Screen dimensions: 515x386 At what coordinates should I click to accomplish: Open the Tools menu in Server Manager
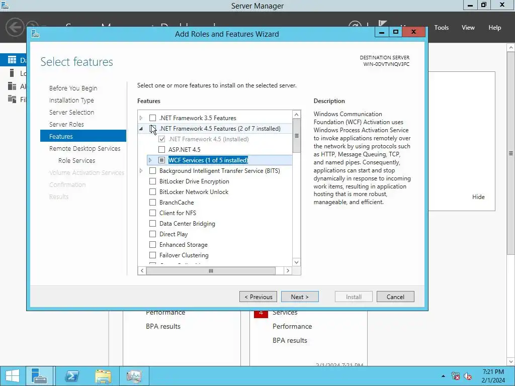point(442,28)
